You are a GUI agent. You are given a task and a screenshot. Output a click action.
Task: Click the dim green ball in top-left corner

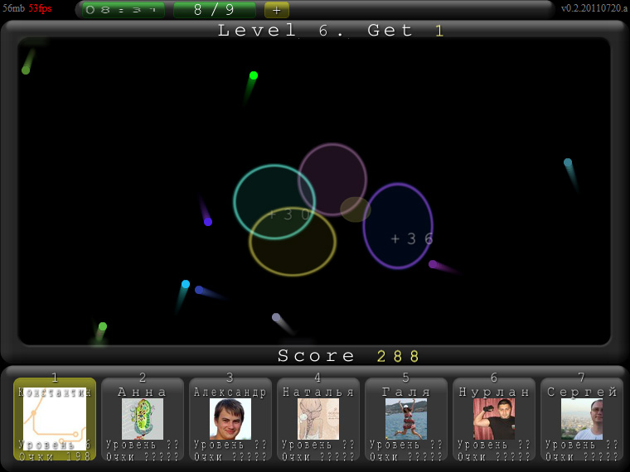26,70
